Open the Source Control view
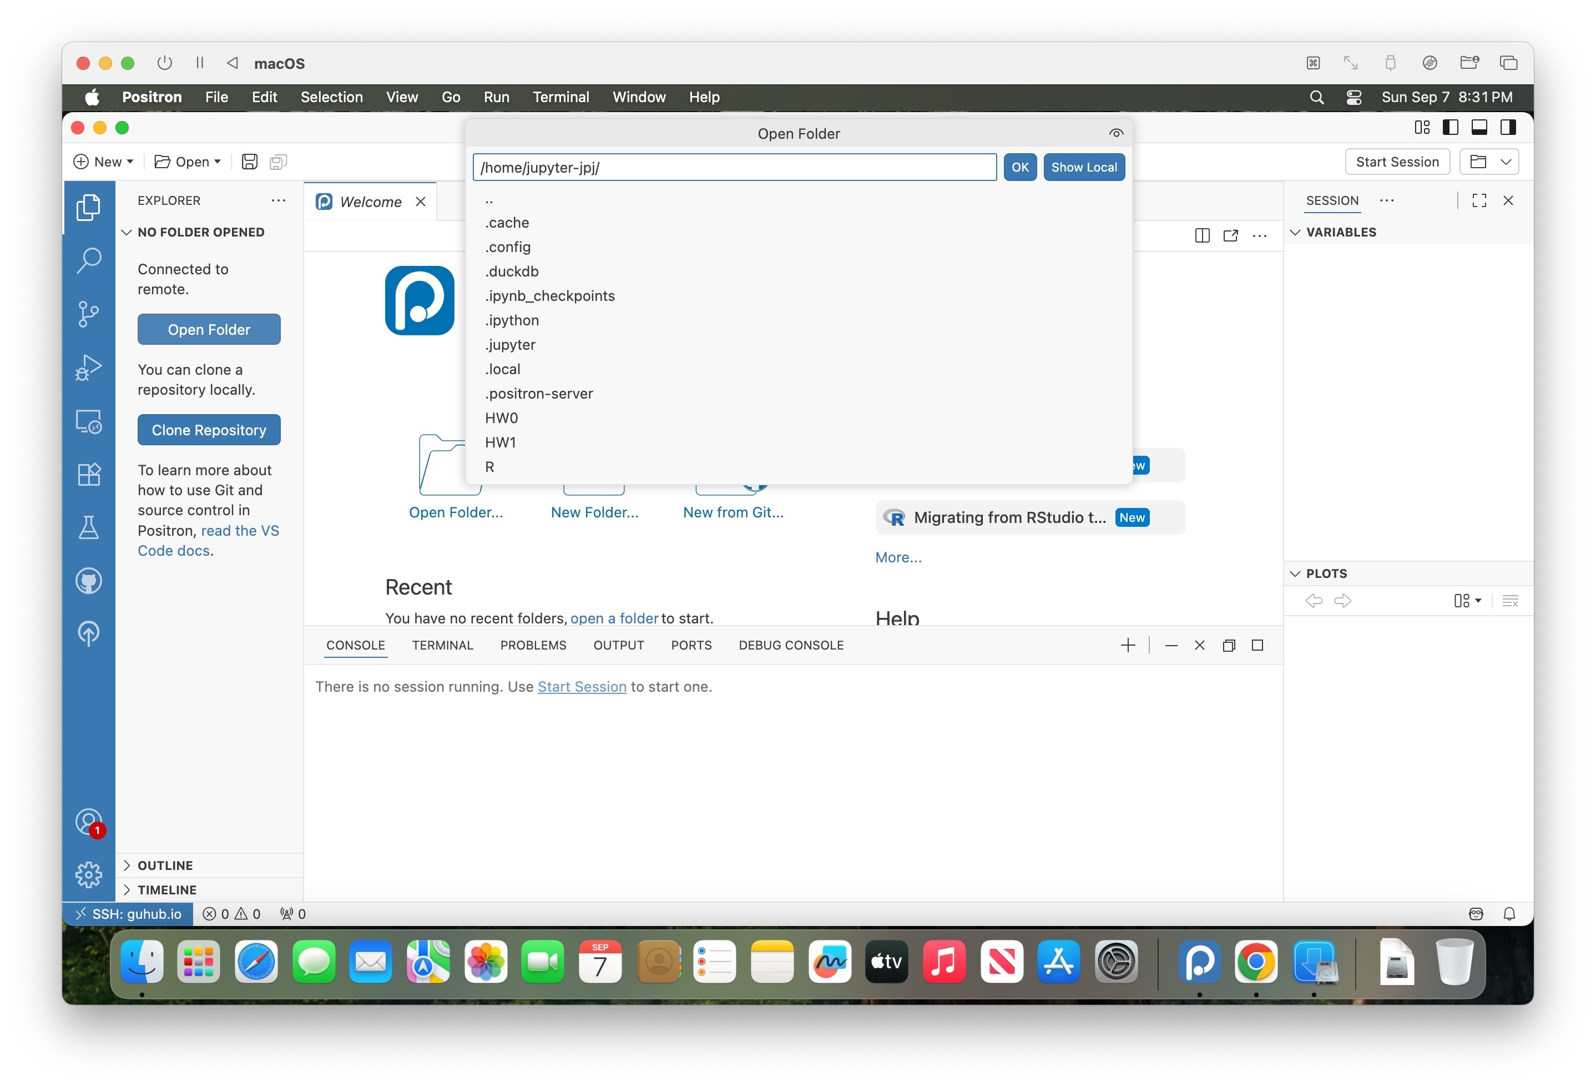The width and height of the screenshot is (1596, 1087). tap(89, 314)
